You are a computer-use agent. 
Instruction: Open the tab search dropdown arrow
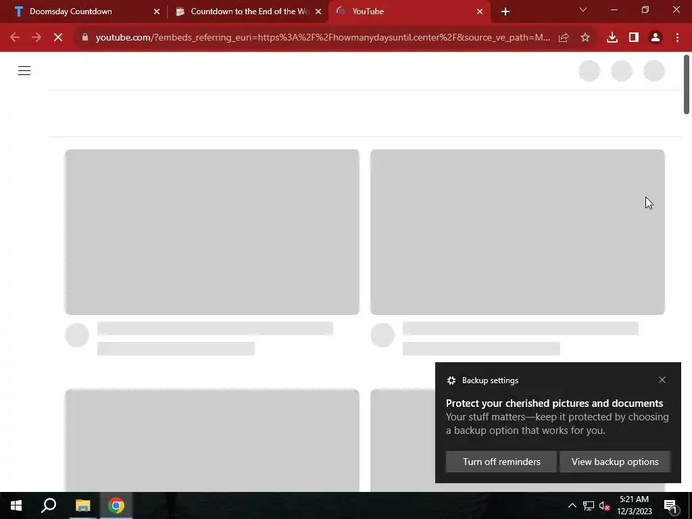[583, 9]
